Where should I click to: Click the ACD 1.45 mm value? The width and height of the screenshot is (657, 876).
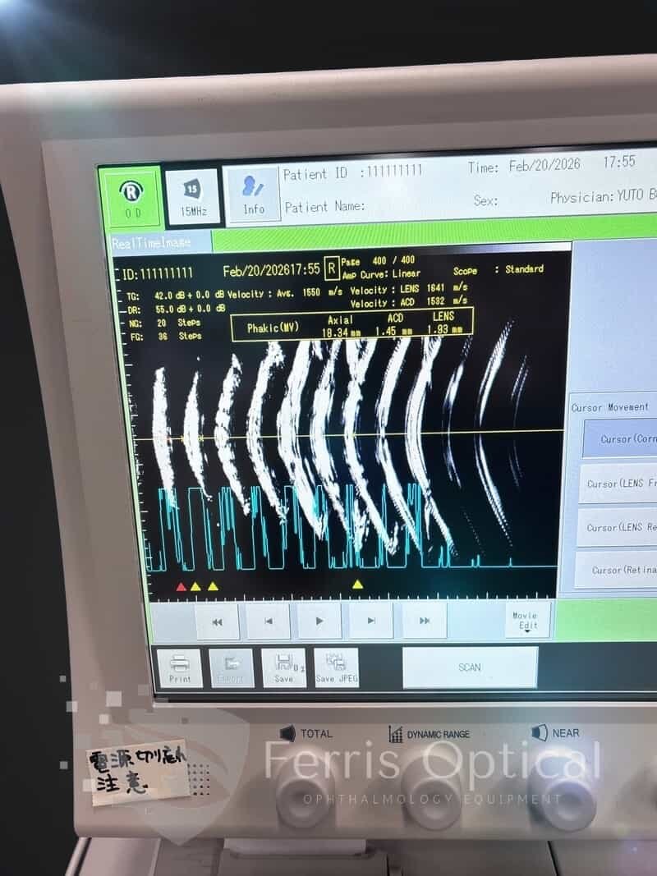point(394,331)
